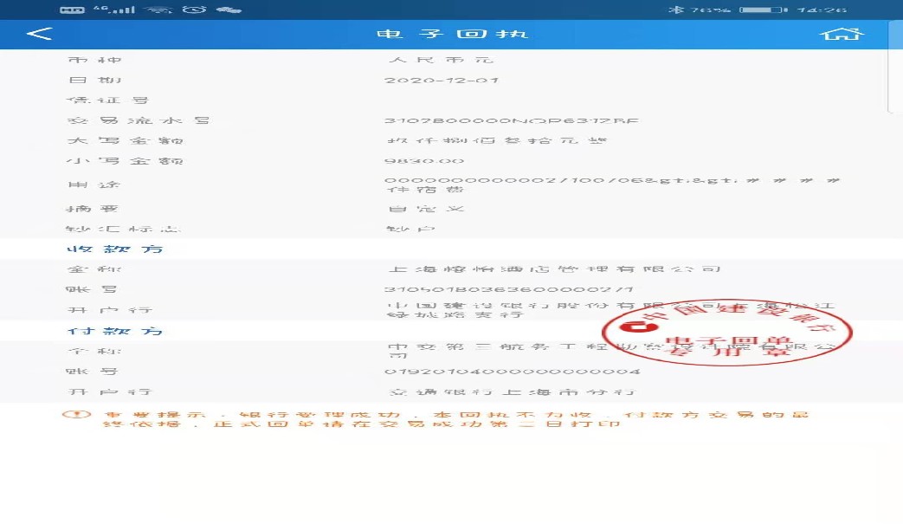
Task: Tap payer account number 019201040000000000004
Action: pyautogui.click(x=512, y=372)
